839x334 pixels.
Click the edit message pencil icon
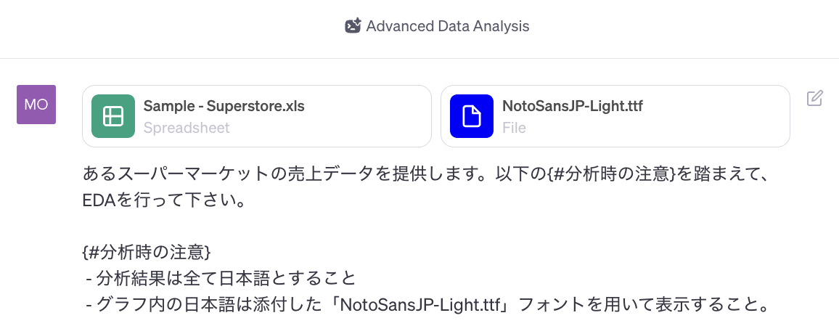[x=815, y=99]
